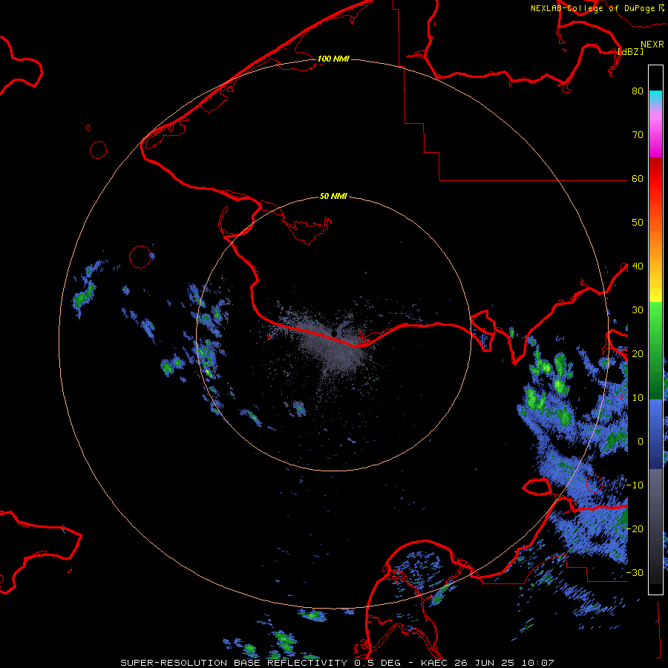Click the KAEC station ID in the caption
Viewport: 668px width, 668px height.
[x=434, y=663]
